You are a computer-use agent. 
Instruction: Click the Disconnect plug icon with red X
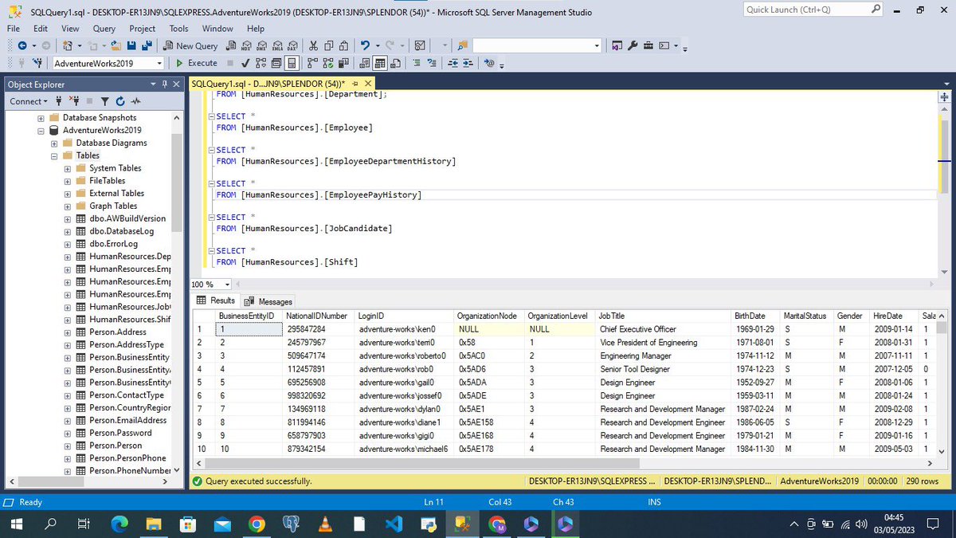pos(74,101)
